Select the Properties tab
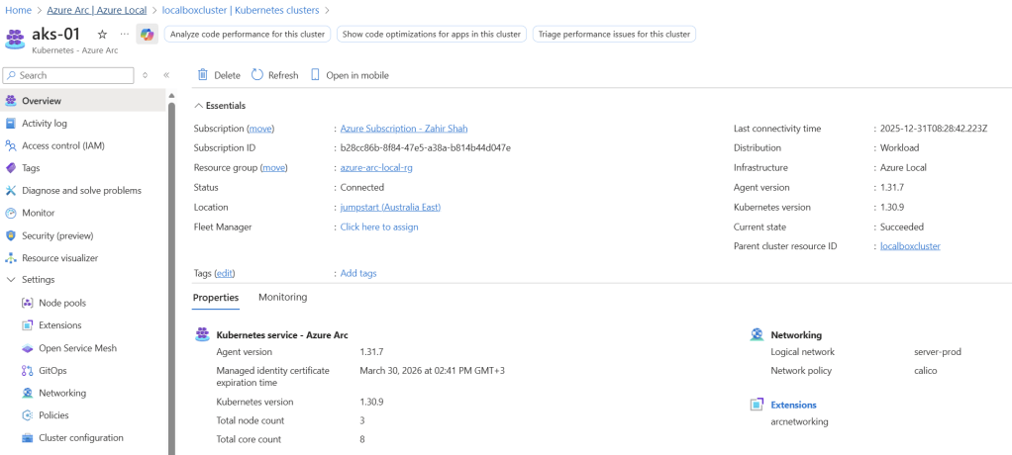The width and height of the screenshot is (1012, 455). [215, 297]
